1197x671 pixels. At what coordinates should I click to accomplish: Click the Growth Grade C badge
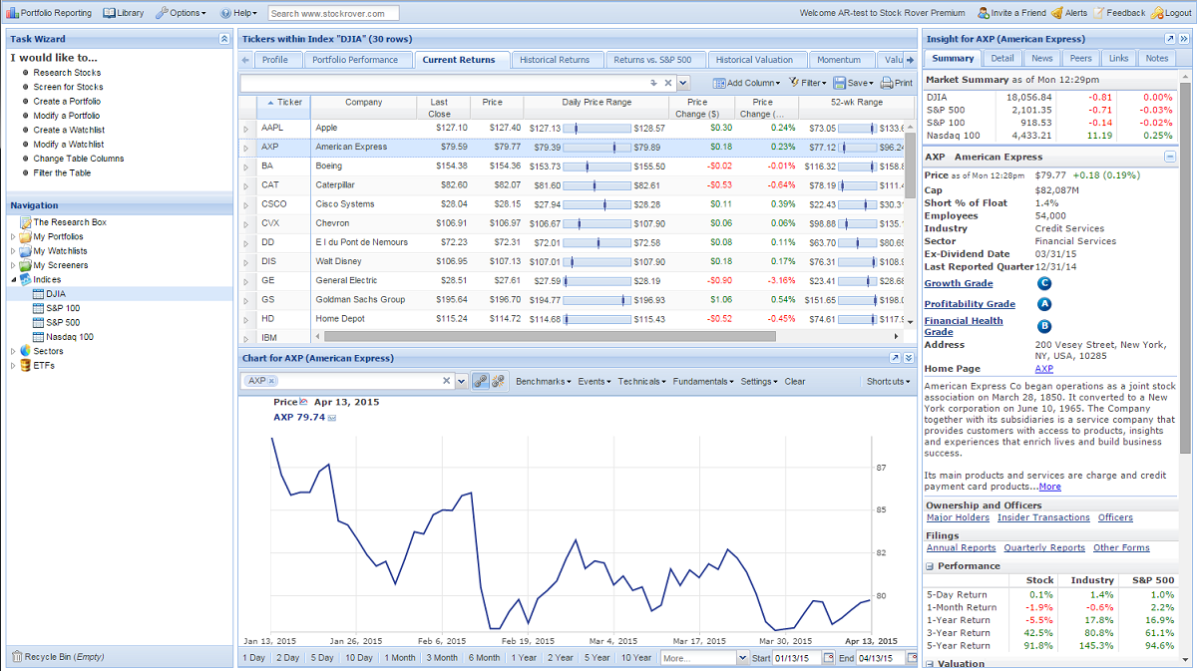coord(1044,283)
